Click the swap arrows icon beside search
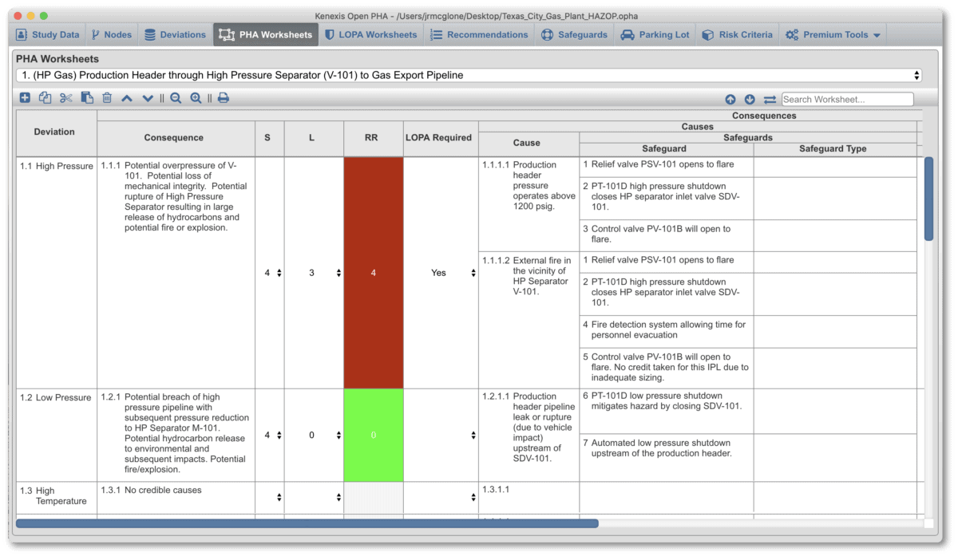 click(x=770, y=100)
